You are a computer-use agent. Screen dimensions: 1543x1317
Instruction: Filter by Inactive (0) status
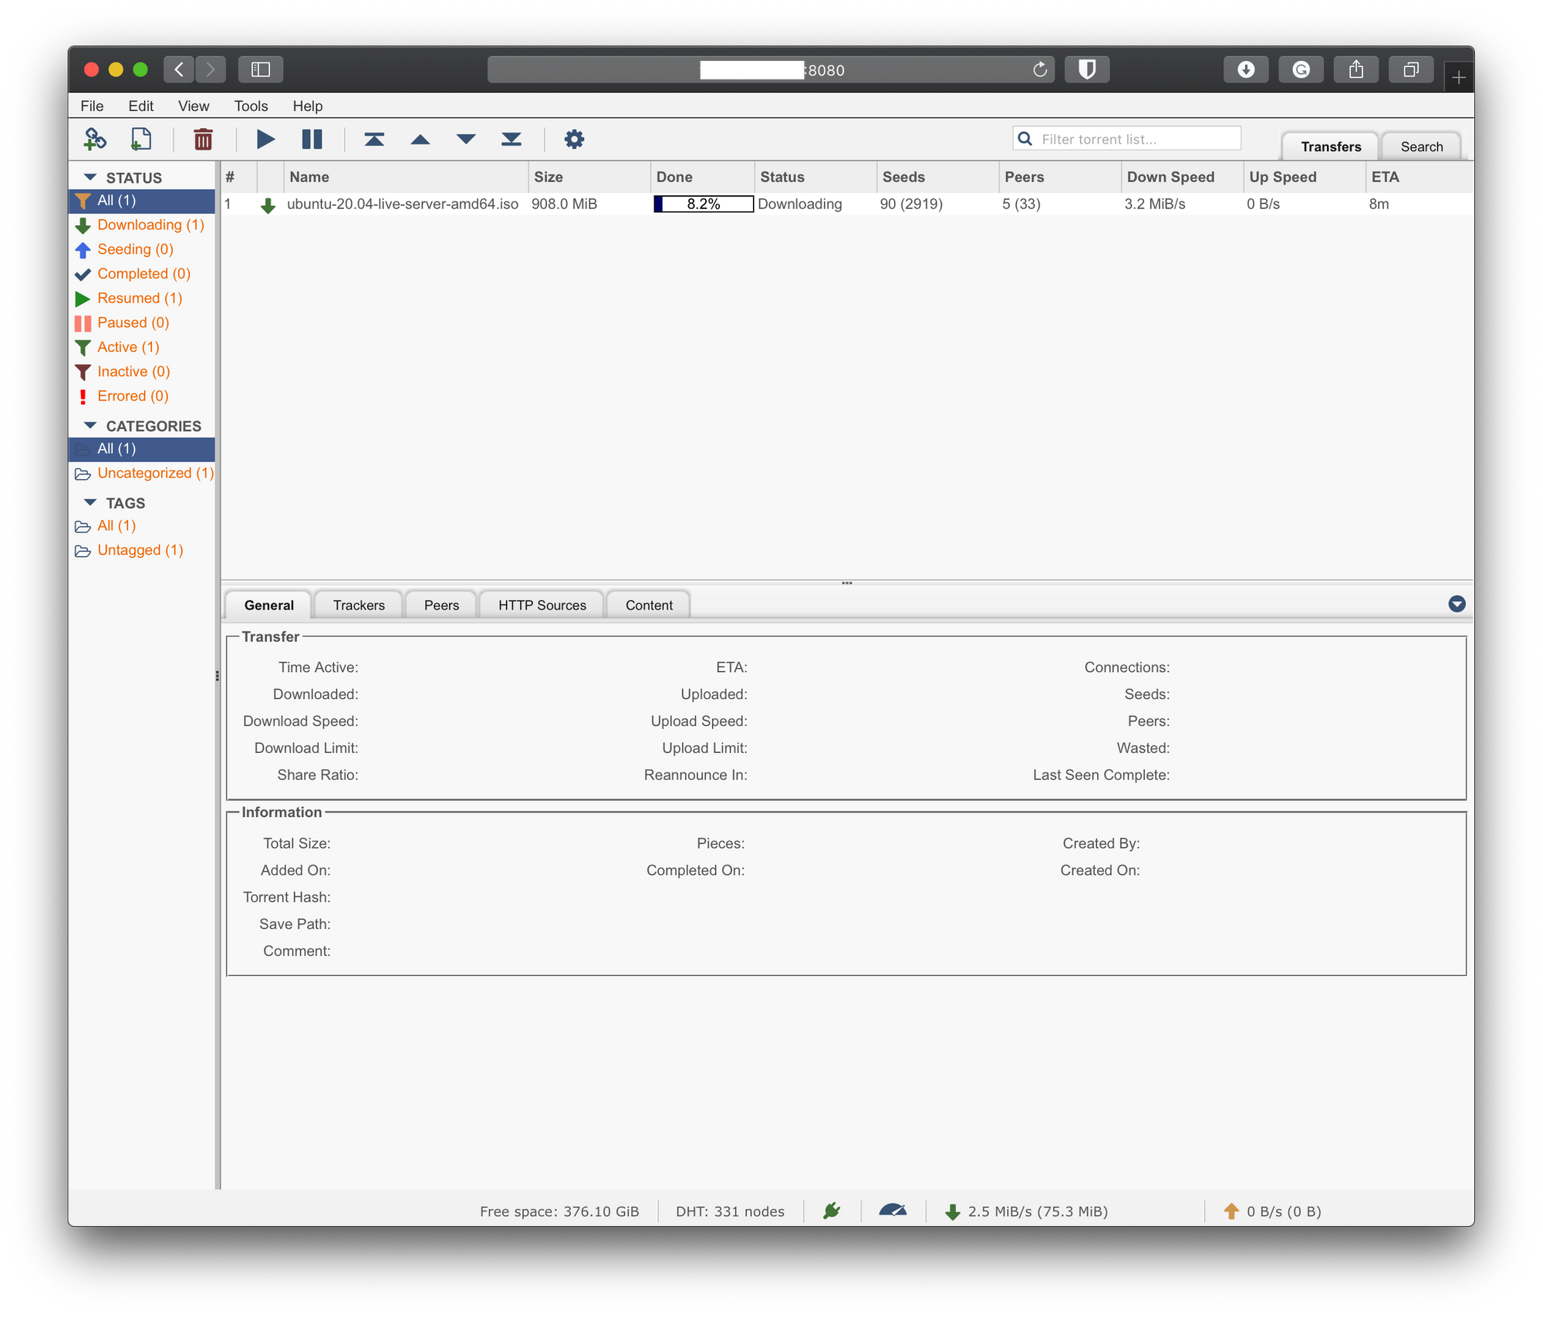point(142,372)
